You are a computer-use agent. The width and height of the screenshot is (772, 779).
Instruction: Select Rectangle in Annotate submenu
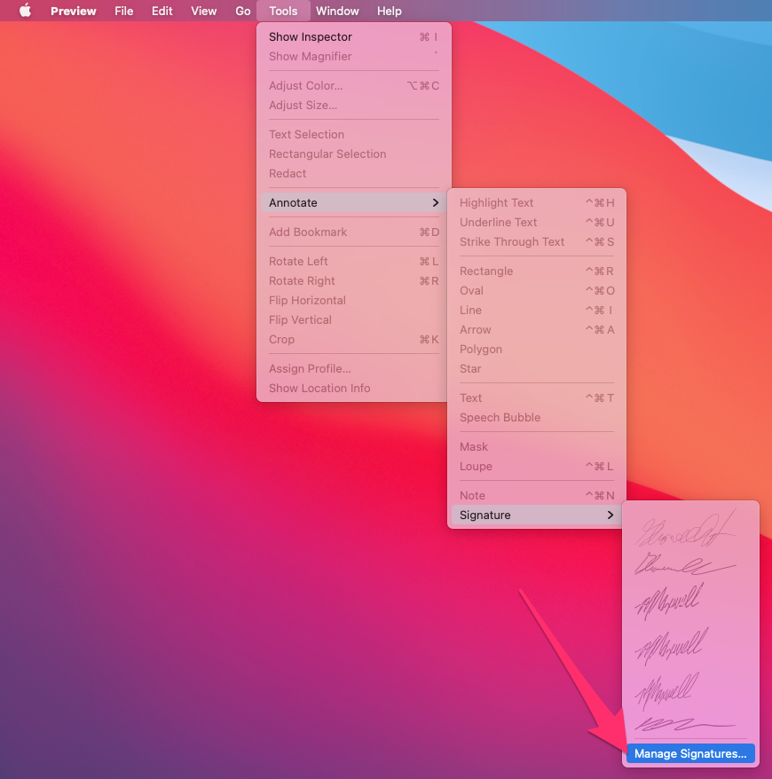point(537,271)
